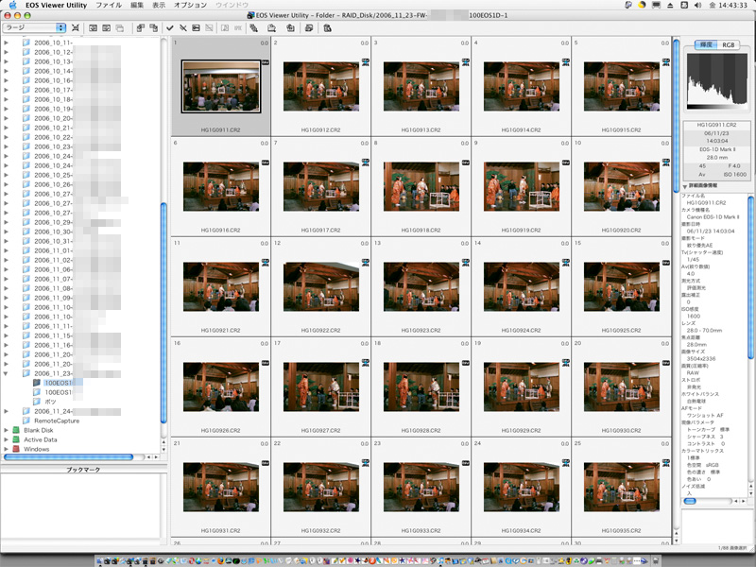The height and width of the screenshot is (567, 756).
Task: Select thumbnail HG1G0921.CR2
Action: click(221, 287)
